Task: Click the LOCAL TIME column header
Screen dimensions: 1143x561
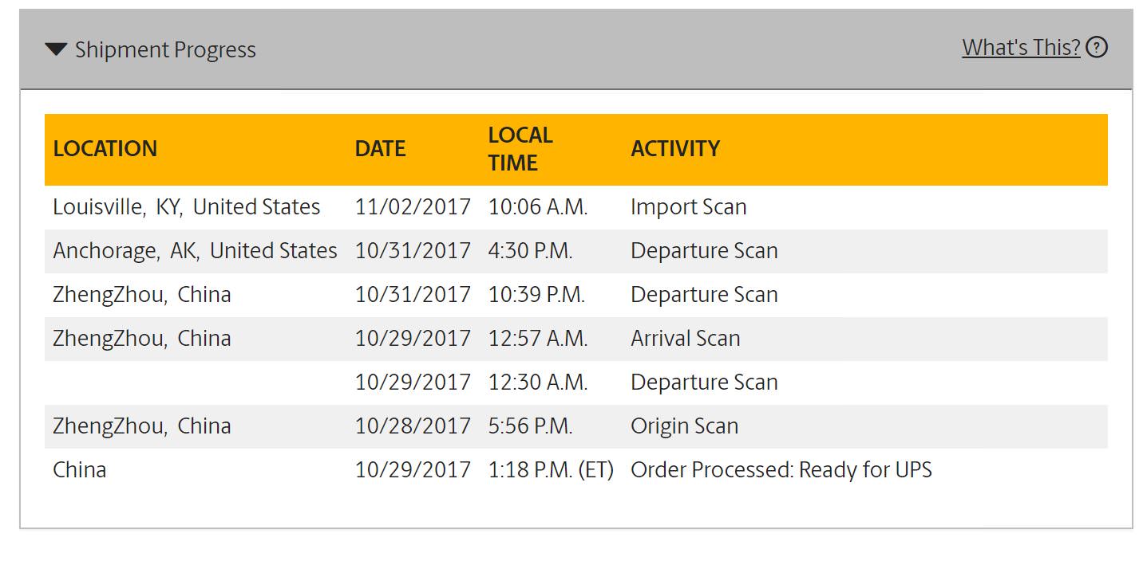Action: pyautogui.click(x=520, y=149)
